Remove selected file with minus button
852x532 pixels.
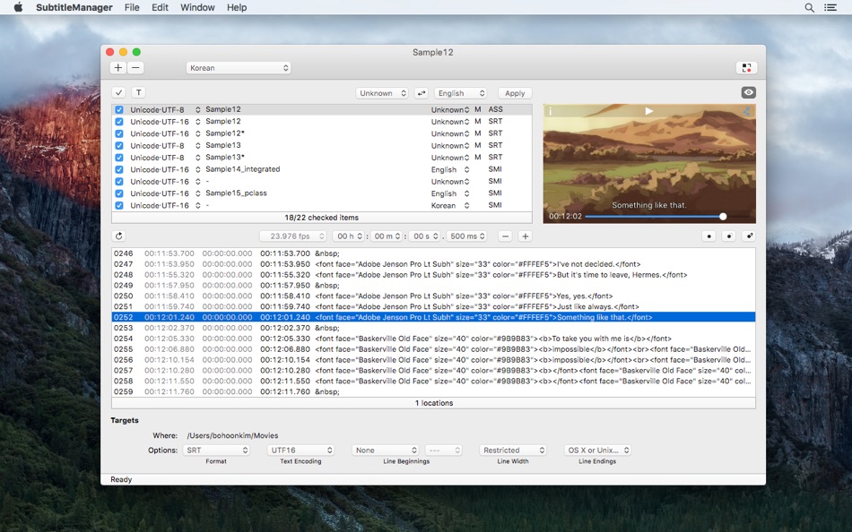point(135,68)
